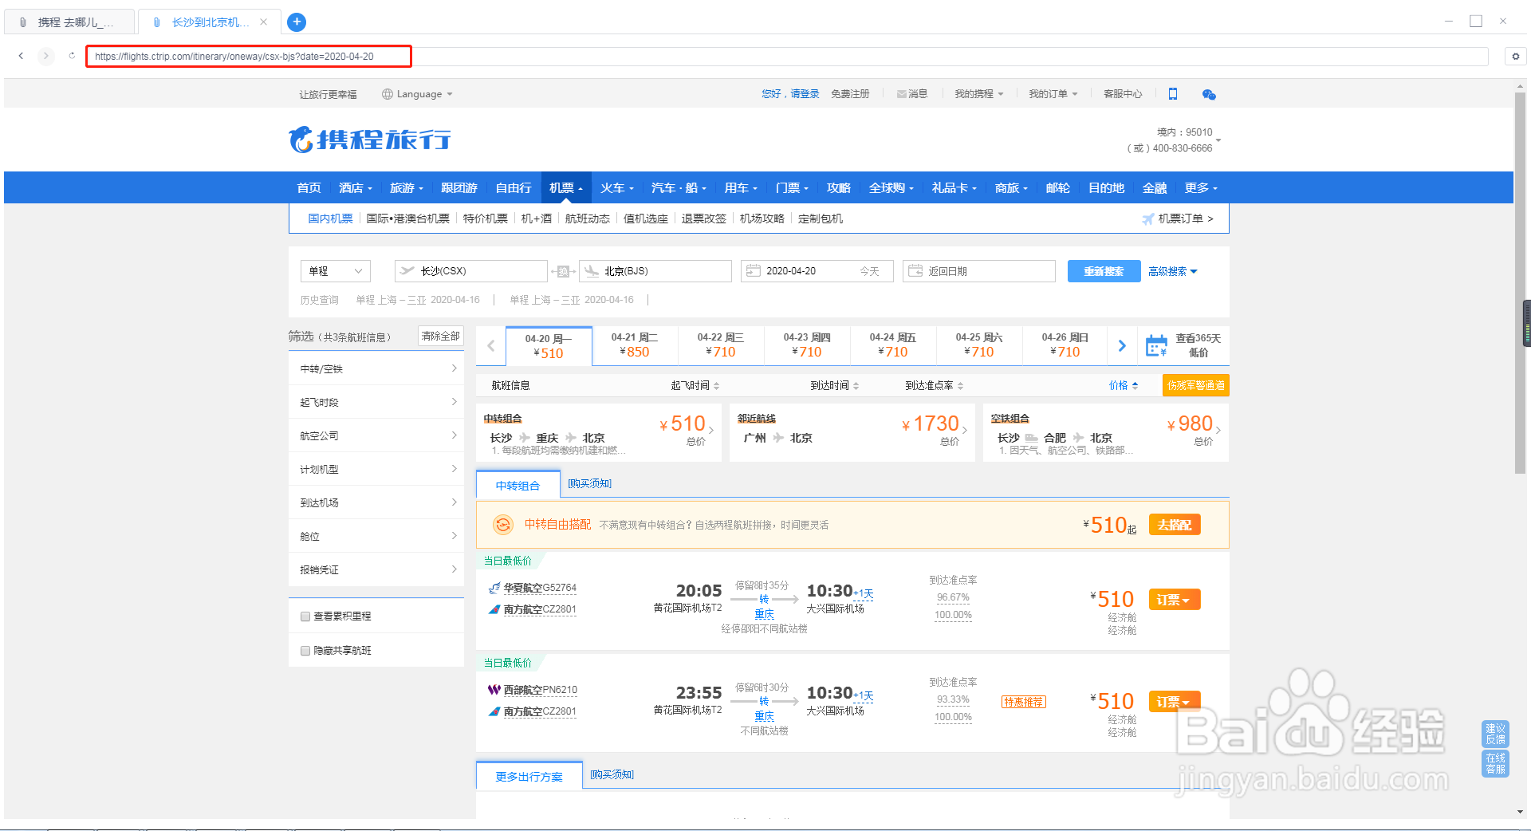Image resolution: width=1531 pixels, height=831 pixels.
Task: Expand 高级搜索 options
Action: [x=1172, y=271]
